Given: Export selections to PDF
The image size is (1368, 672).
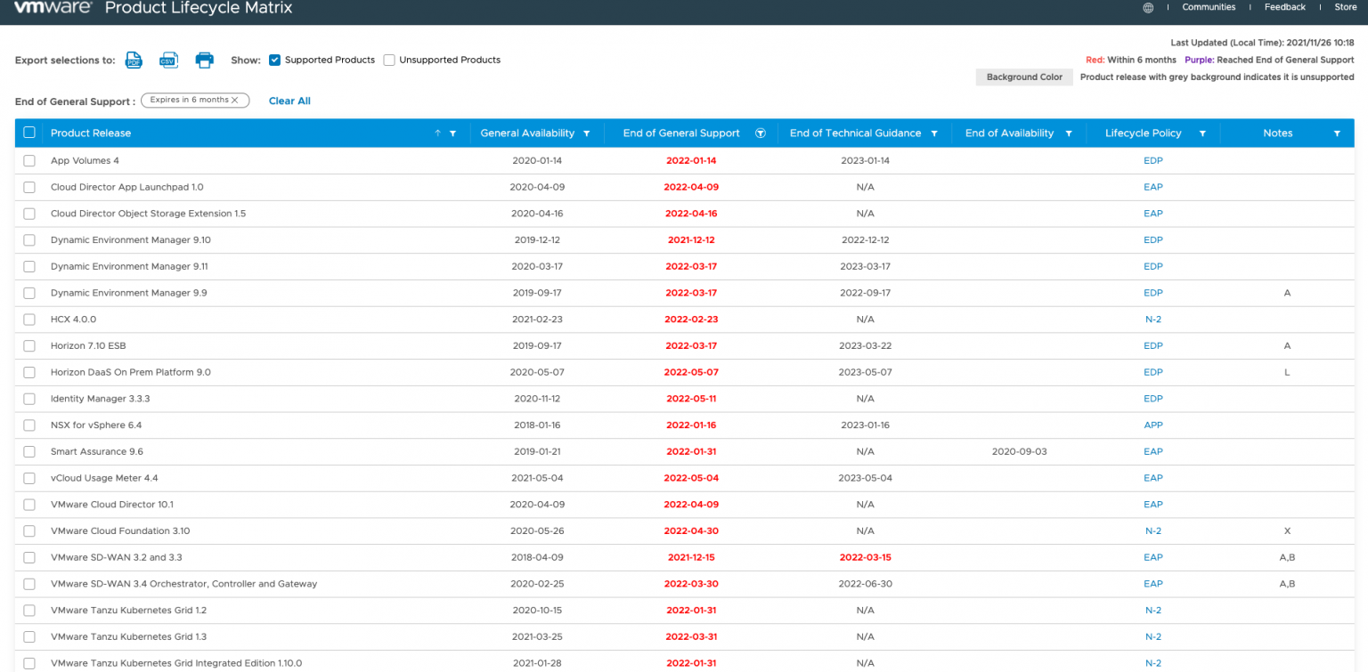Looking at the screenshot, I should tap(134, 61).
